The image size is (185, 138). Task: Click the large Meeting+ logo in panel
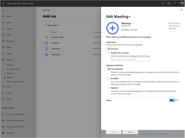click(113, 28)
